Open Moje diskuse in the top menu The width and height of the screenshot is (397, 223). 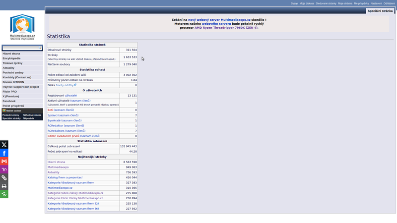306,3
